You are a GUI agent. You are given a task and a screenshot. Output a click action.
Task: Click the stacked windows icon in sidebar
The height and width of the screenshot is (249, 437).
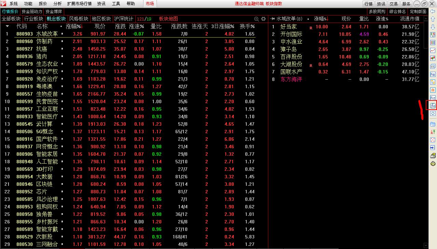coord(433,66)
